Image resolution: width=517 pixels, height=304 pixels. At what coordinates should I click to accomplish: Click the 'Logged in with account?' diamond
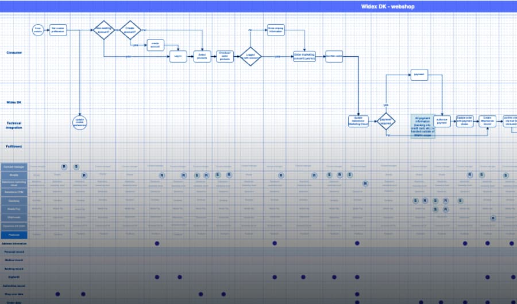pos(250,57)
